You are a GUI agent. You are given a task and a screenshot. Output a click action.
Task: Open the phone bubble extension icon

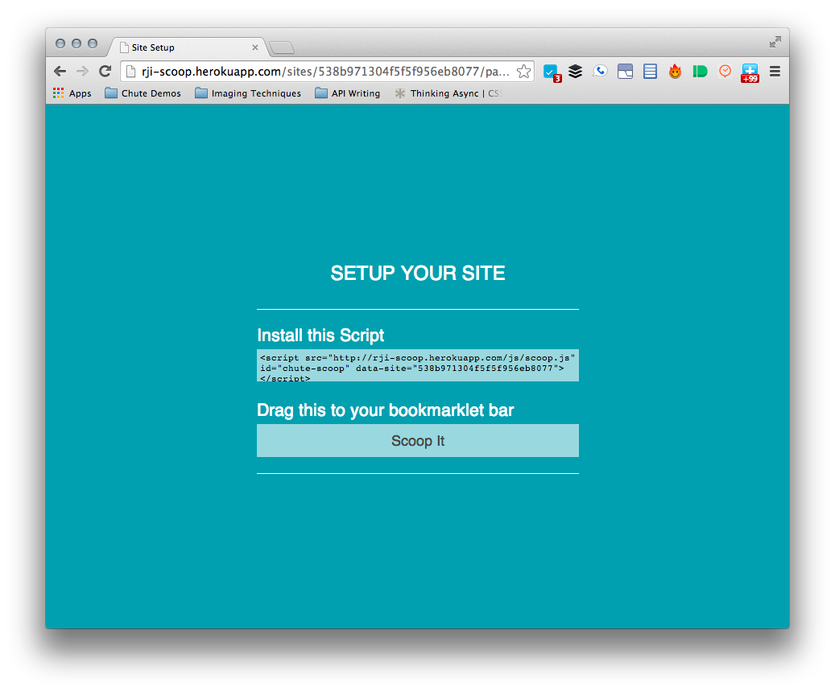pos(600,72)
